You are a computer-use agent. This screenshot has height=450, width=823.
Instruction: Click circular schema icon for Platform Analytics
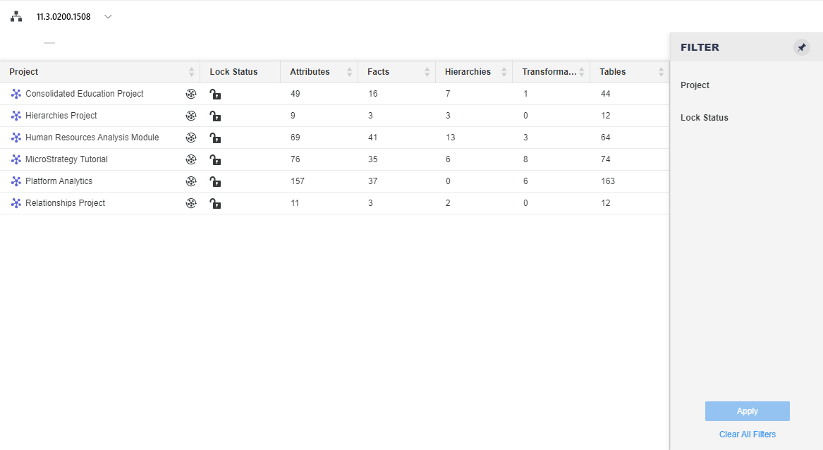tap(190, 181)
